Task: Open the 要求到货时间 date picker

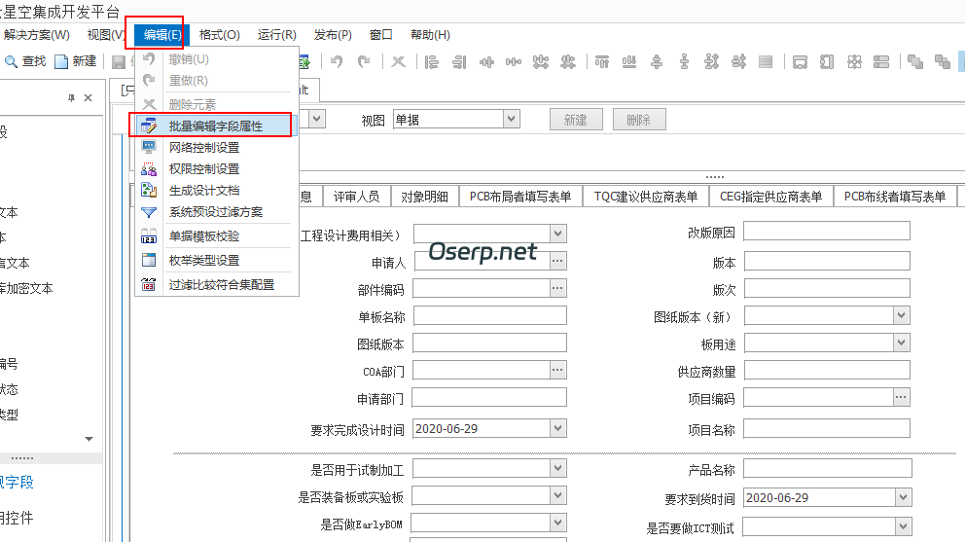Action: [x=903, y=497]
